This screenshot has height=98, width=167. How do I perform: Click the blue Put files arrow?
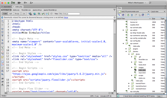click(x=132, y=15)
